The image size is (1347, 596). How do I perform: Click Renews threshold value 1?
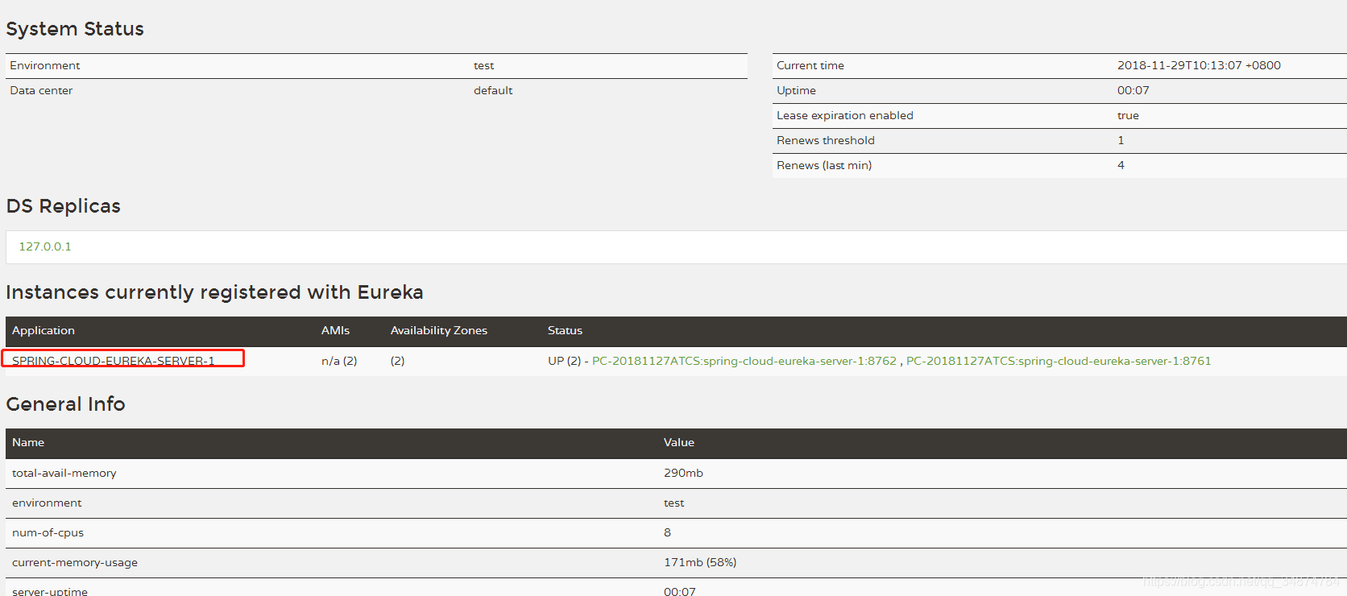tap(1121, 140)
